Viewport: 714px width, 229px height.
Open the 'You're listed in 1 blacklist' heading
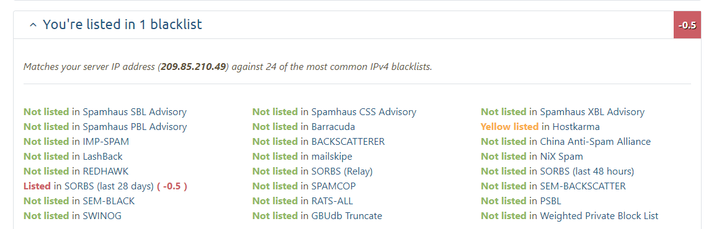coord(122,25)
